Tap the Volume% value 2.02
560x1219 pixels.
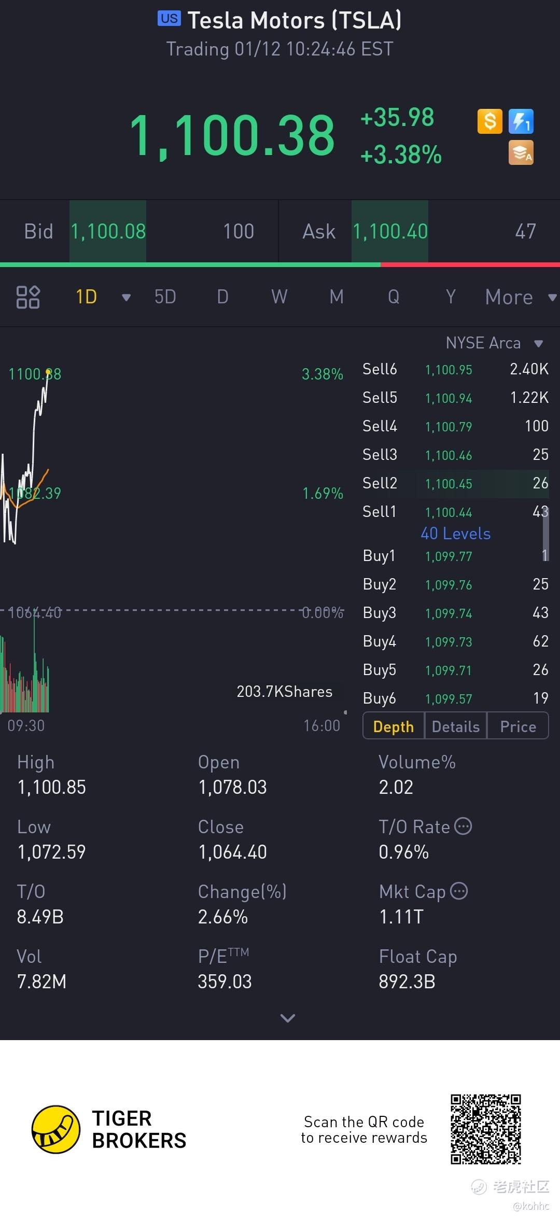tap(396, 787)
